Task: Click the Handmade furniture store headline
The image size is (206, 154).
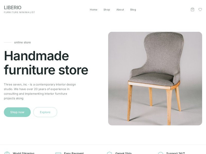Action: tap(46, 63)
